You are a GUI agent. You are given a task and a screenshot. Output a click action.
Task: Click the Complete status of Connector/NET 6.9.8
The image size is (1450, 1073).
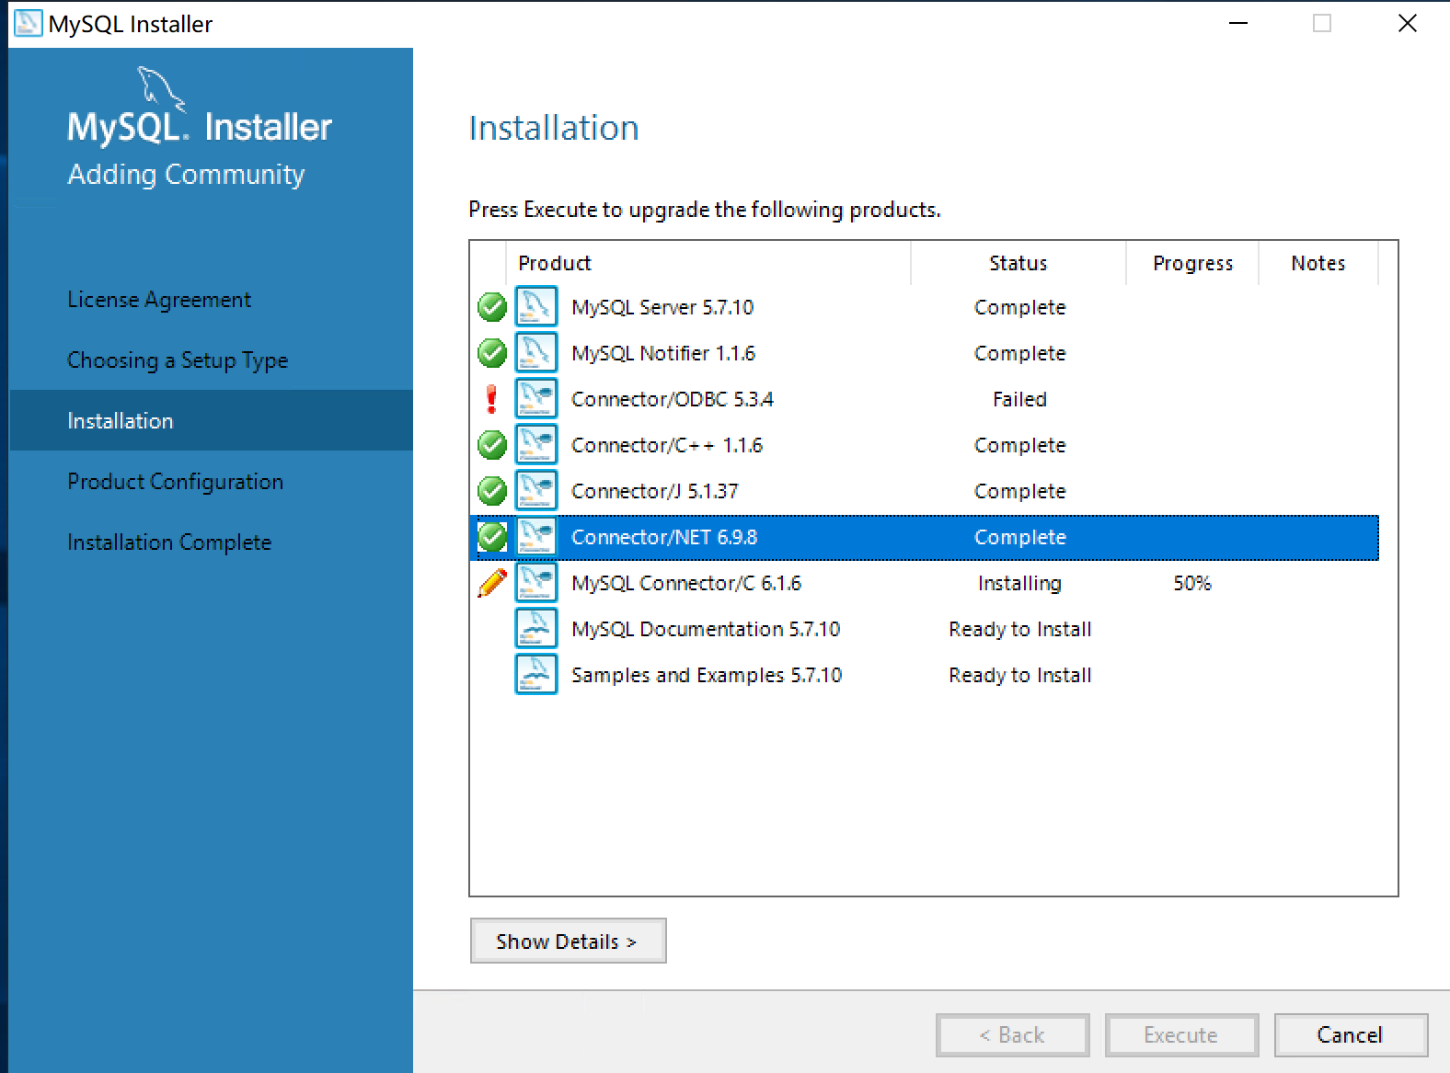(1020, 537)
